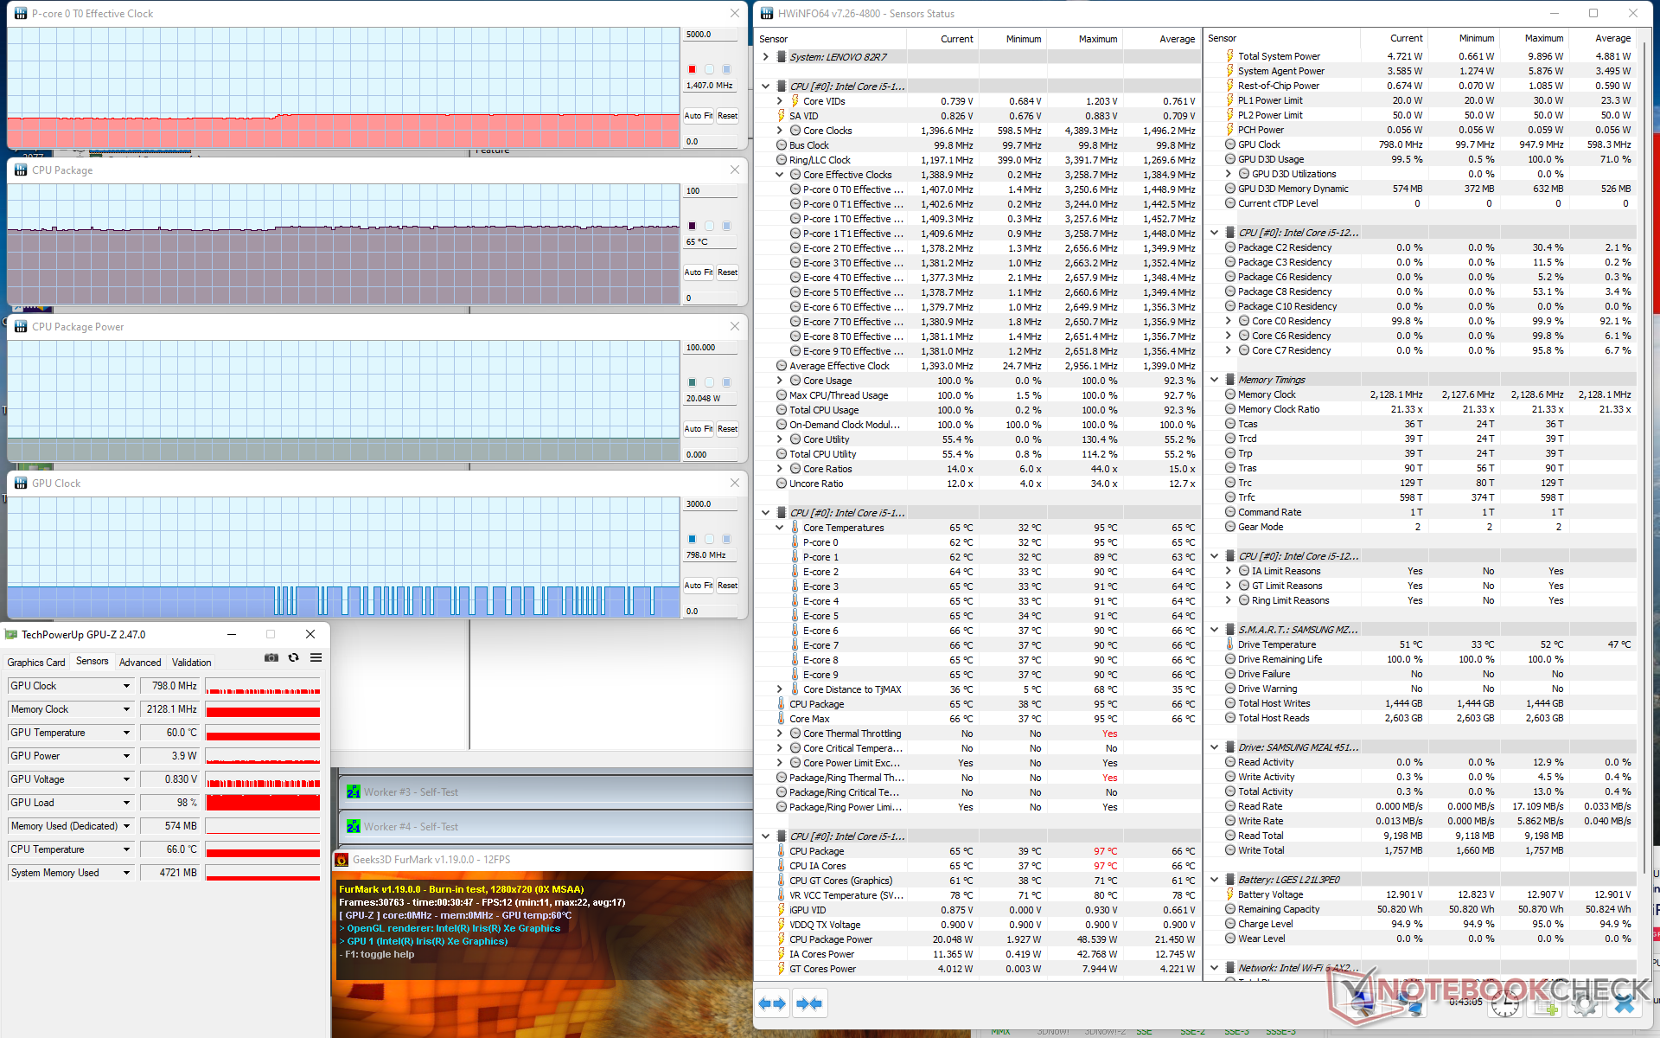Image resolution: width=1660 pixels, height=1038 pixels.
Task: Click the GPU-Z title bar app icon
Action: [11, 634]
